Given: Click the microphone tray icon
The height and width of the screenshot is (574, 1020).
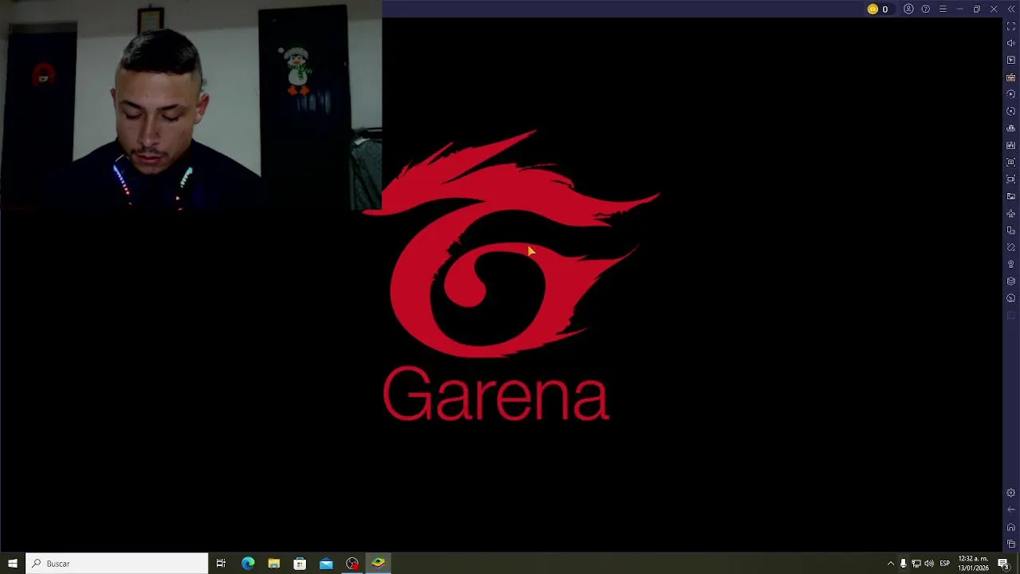Looking at the screenshot, I should coord(903,564).
